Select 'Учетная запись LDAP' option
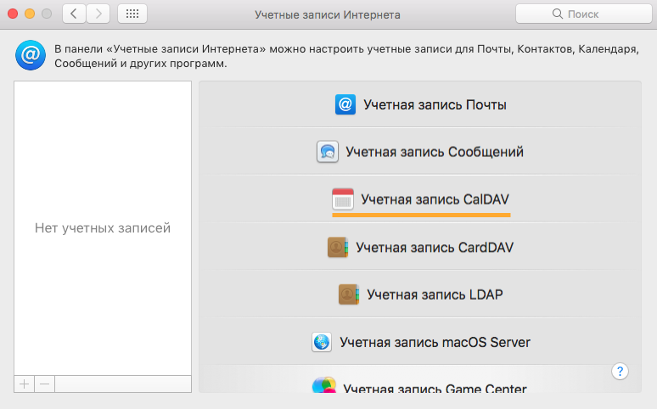 point(420,294)
